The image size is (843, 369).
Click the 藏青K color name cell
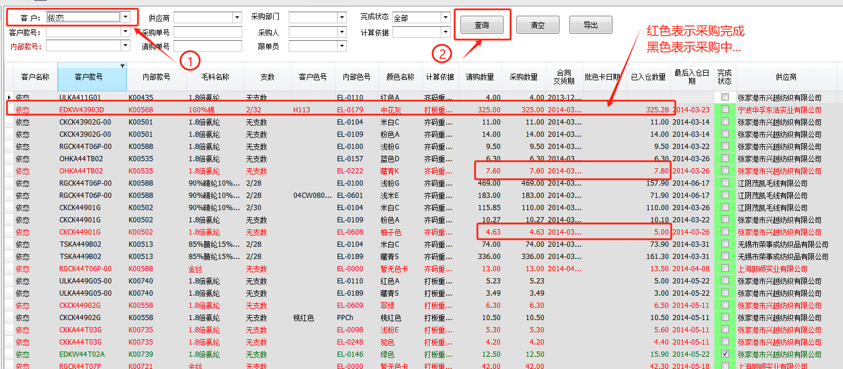400,171
